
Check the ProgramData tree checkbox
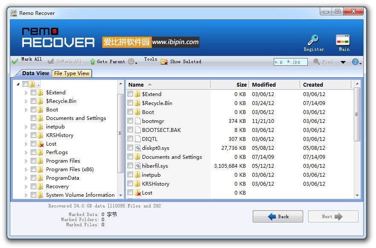point(34,178)
